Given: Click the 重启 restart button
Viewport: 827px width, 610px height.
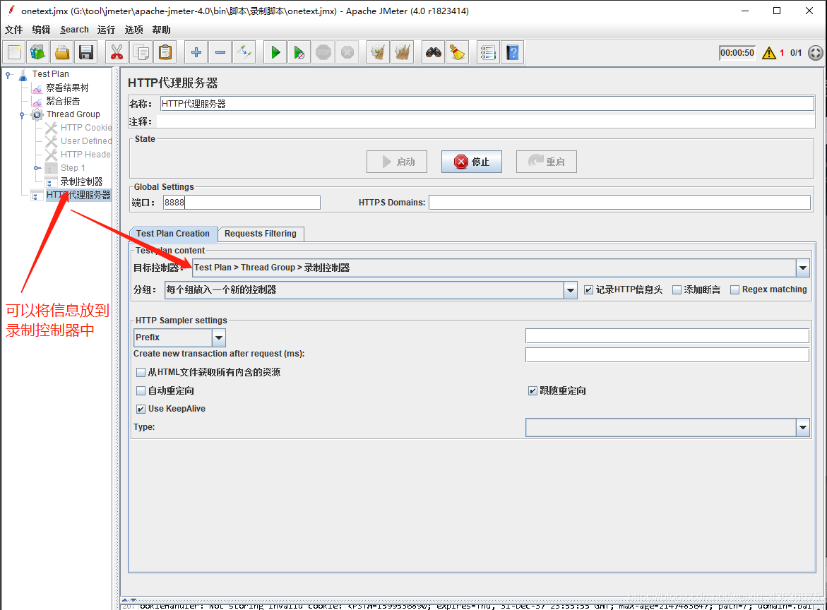Looking at the screenshot, I should 547,162.
